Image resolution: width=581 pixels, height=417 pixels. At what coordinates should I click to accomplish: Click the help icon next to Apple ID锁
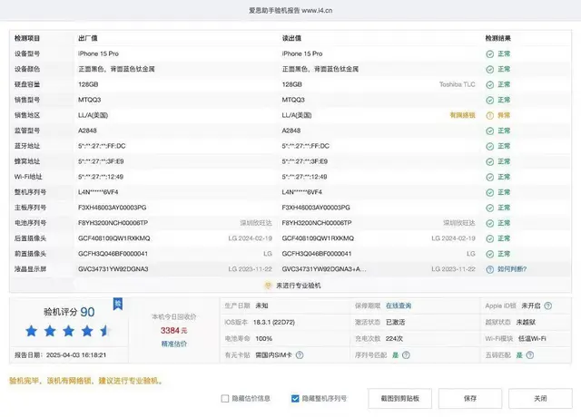pyautogui.click(x=548, y=306)
